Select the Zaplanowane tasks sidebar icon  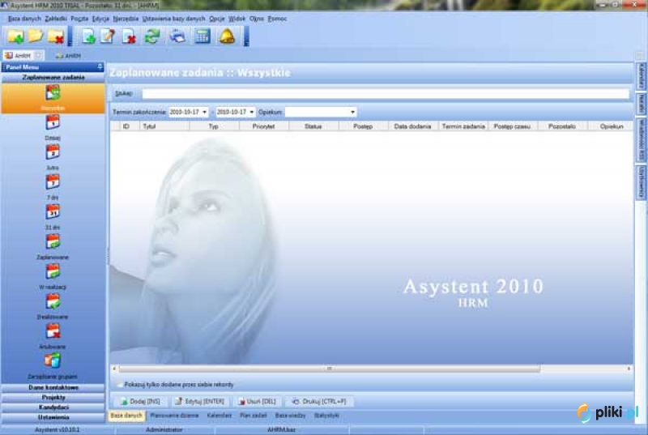[x=53, y=241]
